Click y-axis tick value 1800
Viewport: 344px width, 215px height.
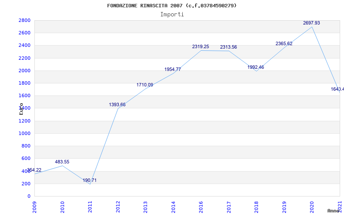(x=25, y=83)
